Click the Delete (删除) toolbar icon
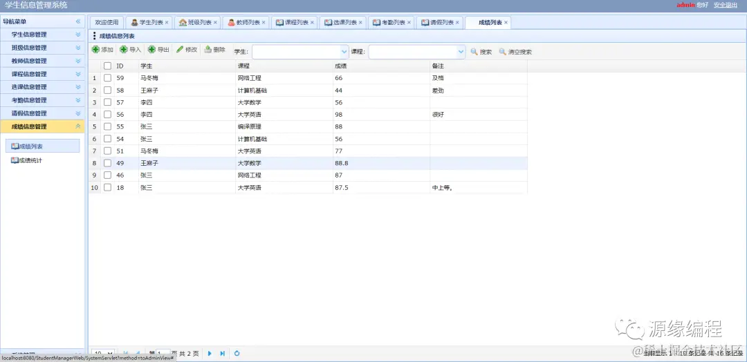The height and width of the screenshot is (362, 747). click(x=207, y=50)
